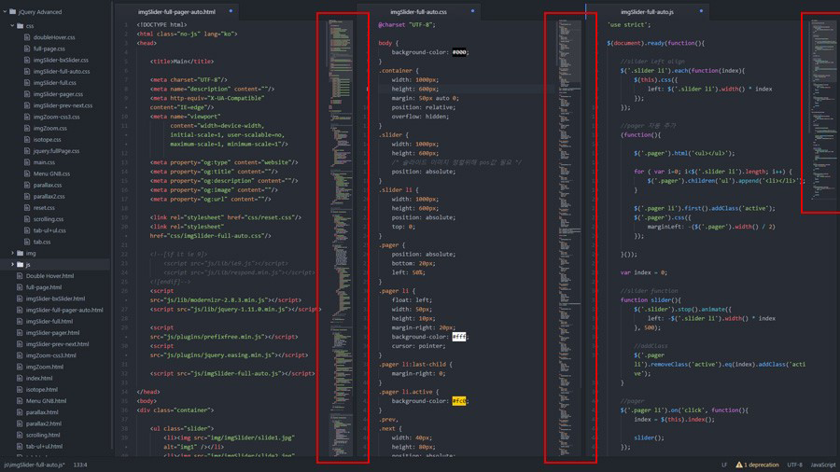Click file icon of index.html
This screenshot has width=840, height=472.
(x=20, y=379)
